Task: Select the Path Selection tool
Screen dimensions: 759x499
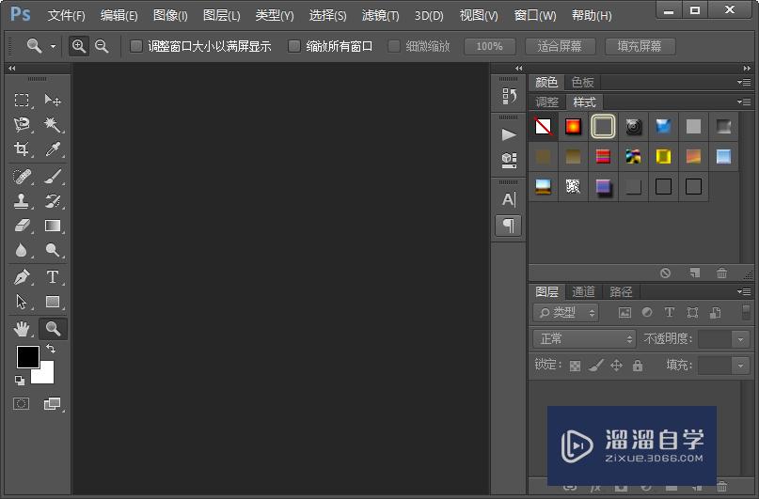Action: [x=22, y=302]
